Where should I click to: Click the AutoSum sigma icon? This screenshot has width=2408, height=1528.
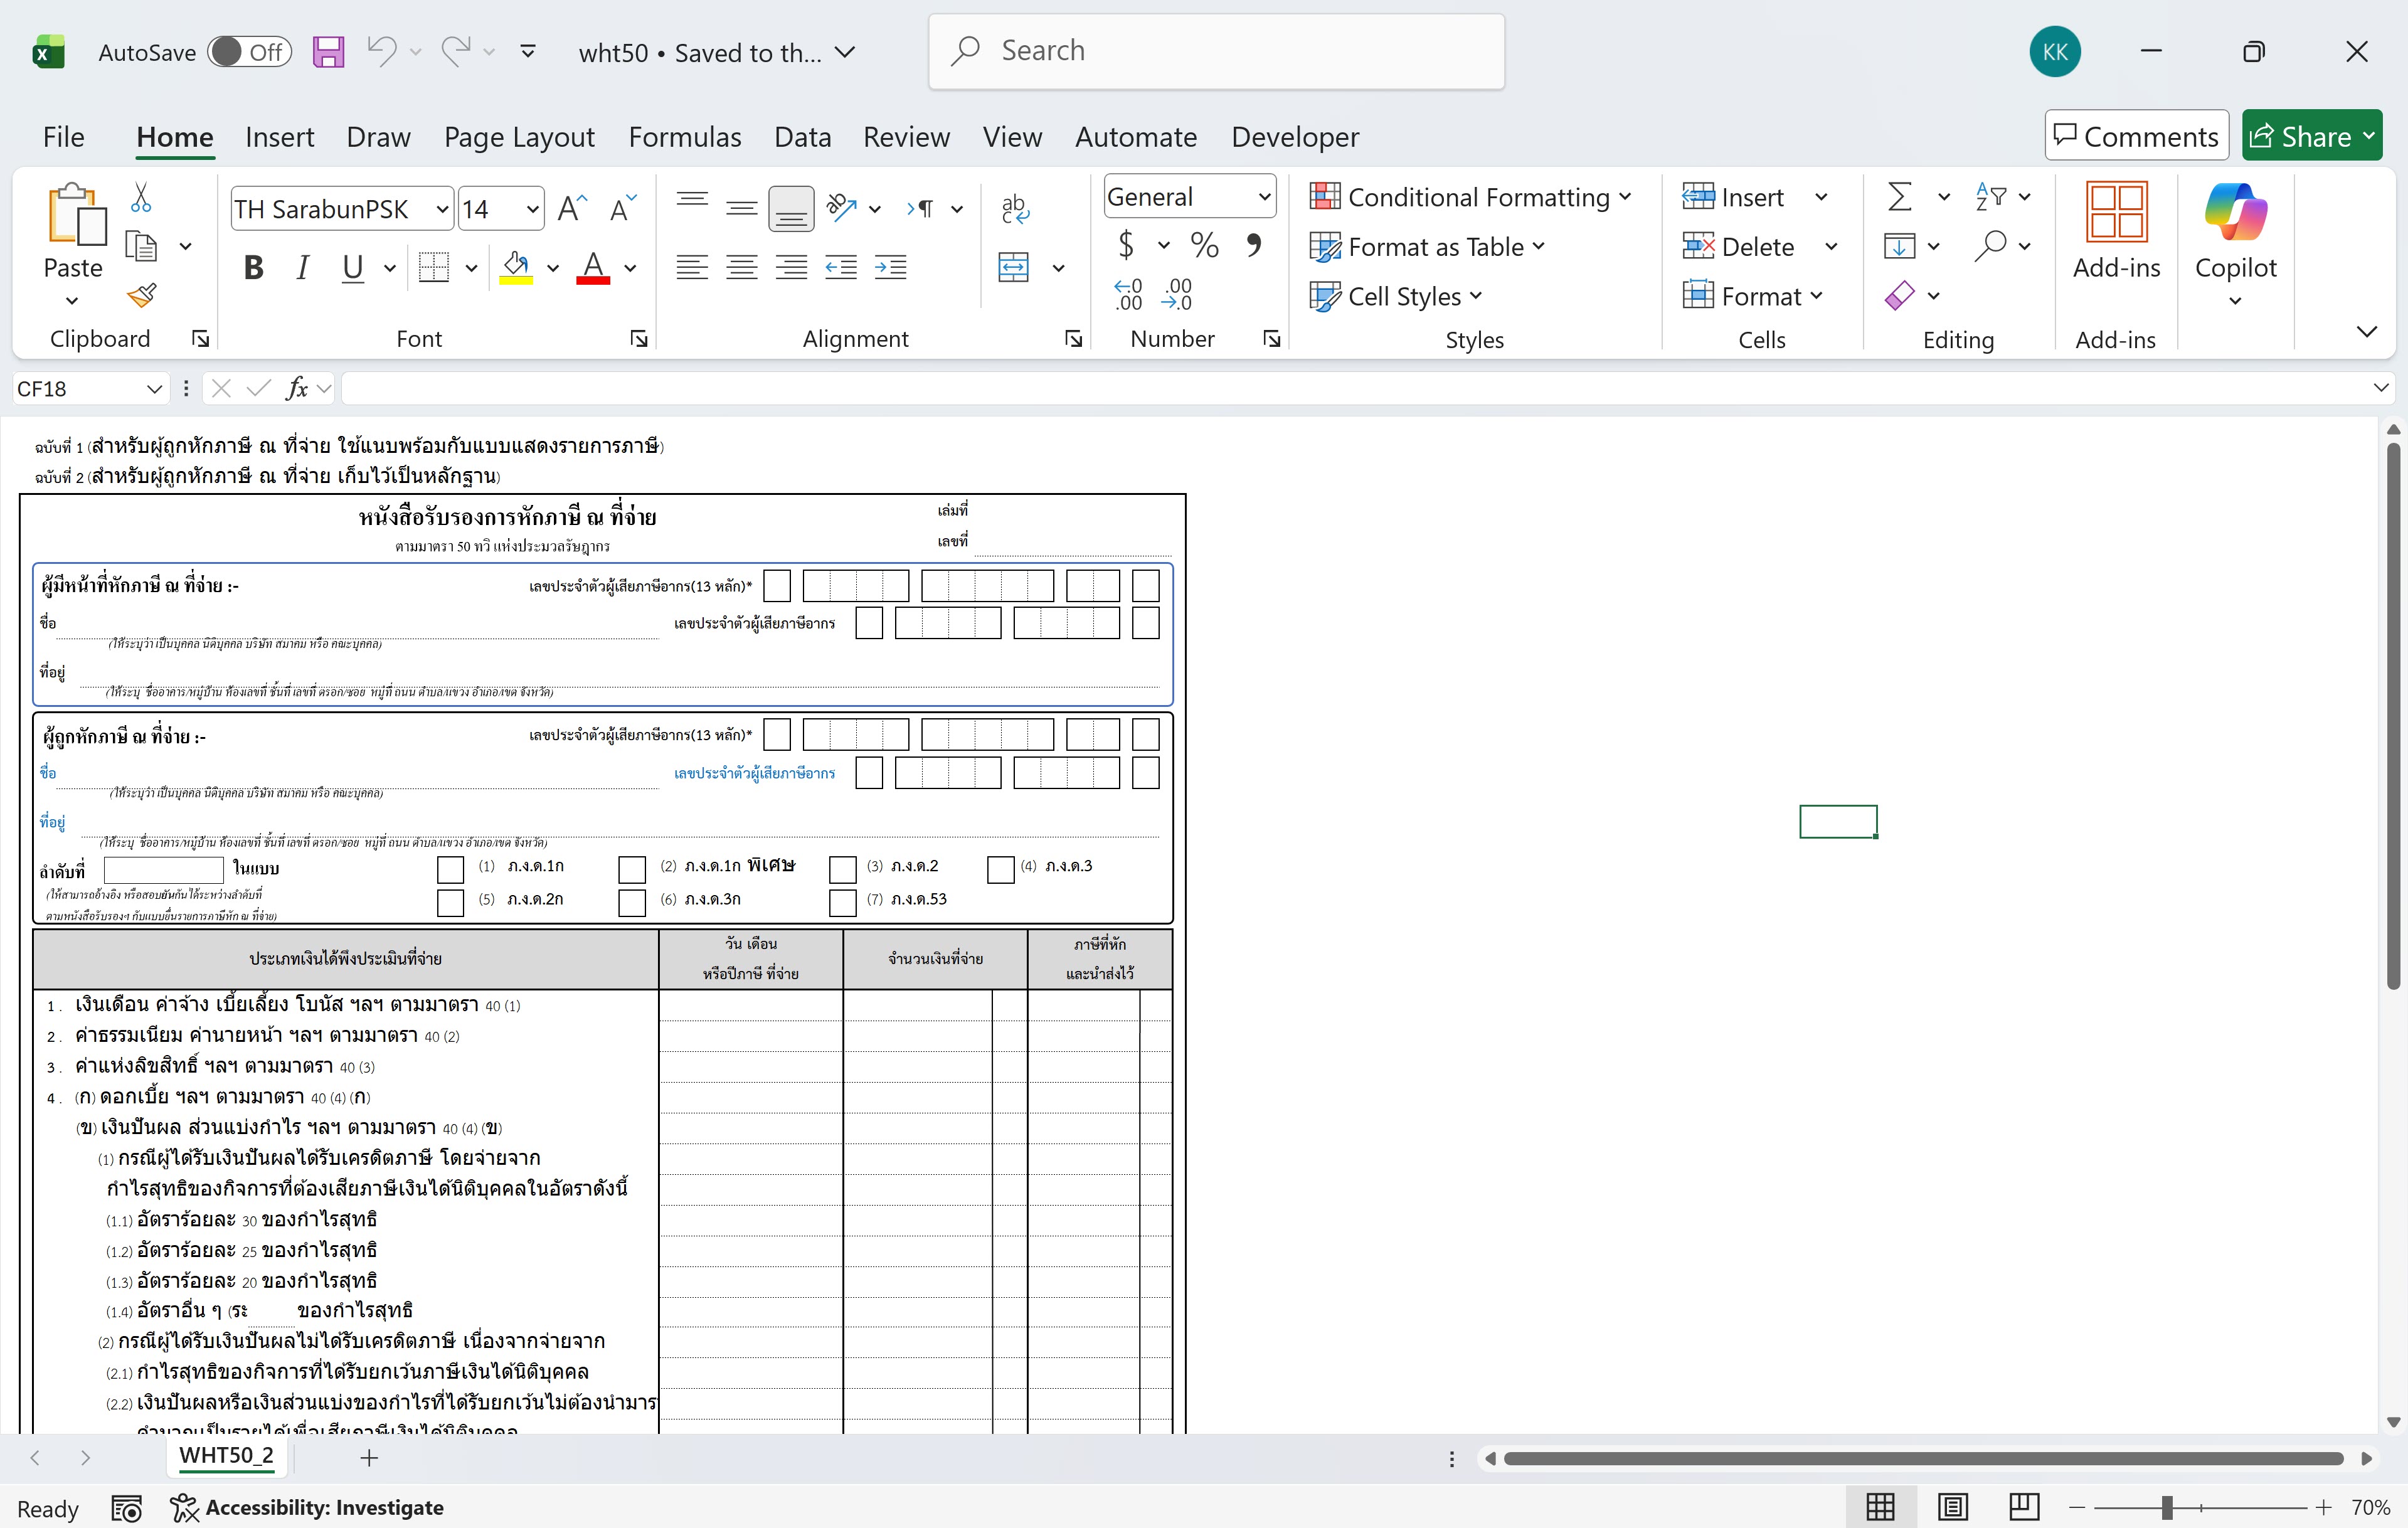pos(1899,197)
